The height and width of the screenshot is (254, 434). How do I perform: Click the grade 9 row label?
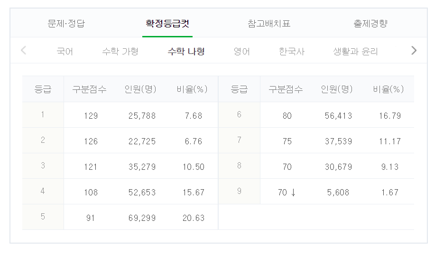239,191
